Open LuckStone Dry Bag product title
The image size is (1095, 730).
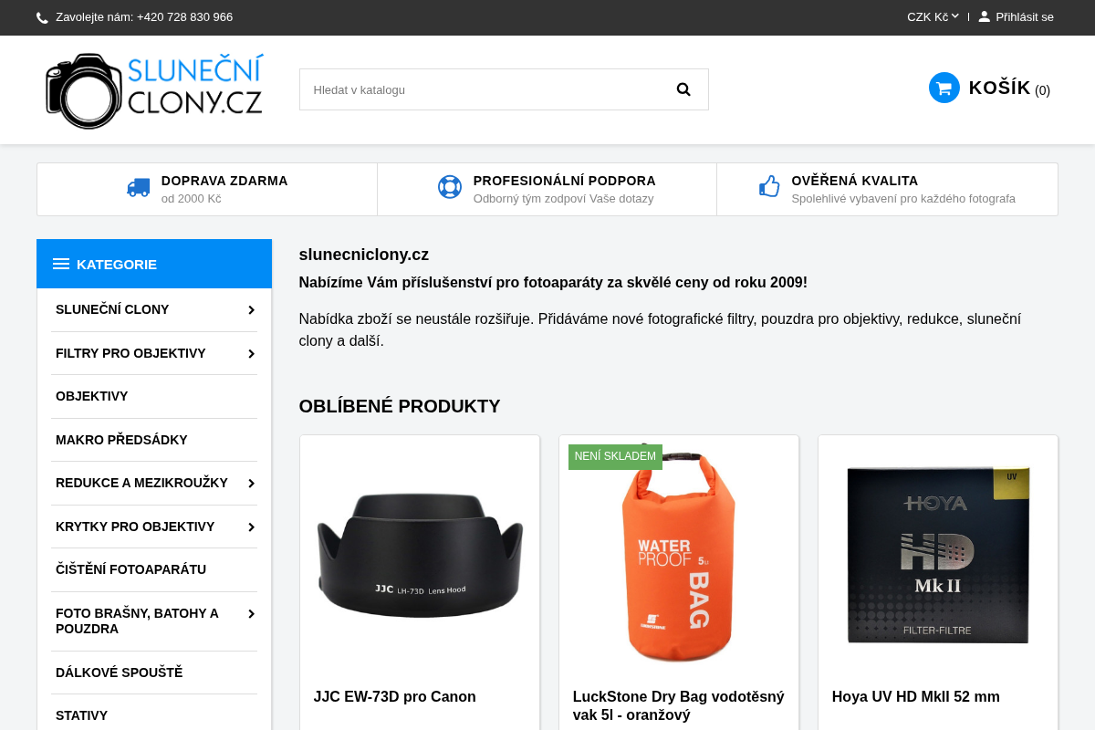coord(679,705)
